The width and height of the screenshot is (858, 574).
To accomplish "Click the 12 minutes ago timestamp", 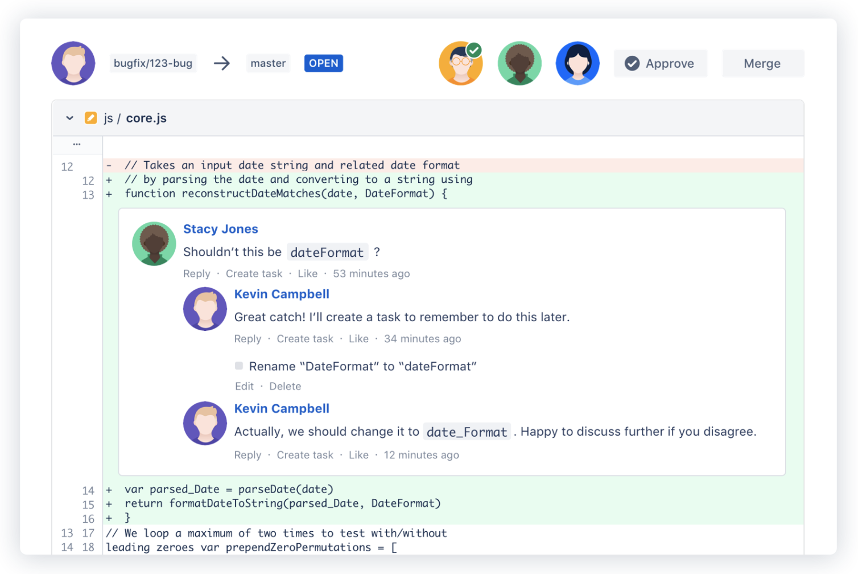I will pyautogui.click(x=422, y=455).
